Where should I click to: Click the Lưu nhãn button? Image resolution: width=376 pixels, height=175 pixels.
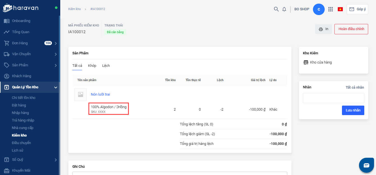click(x=353, y=110)
